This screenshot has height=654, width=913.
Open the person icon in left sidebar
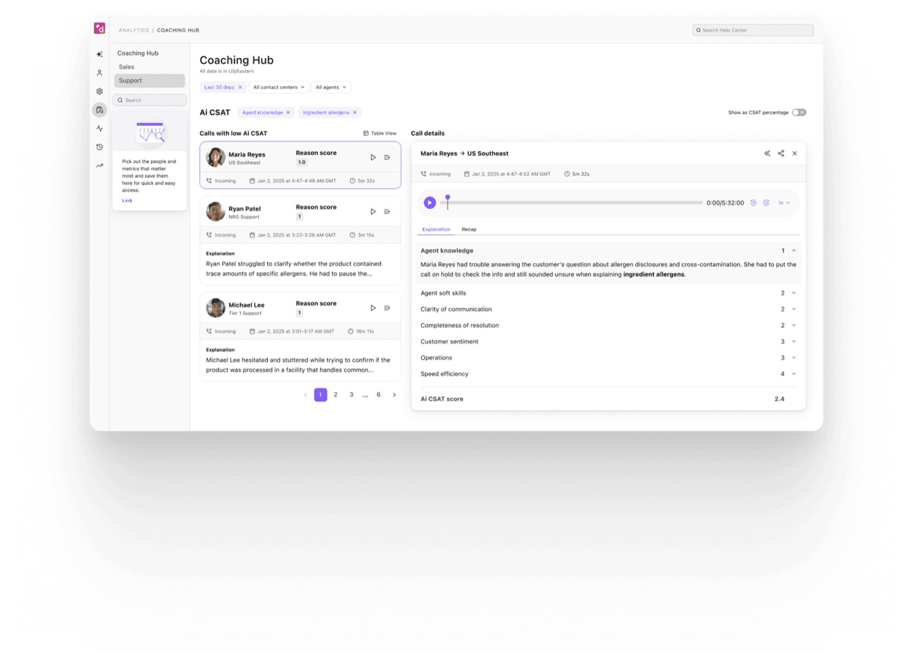(x=99, y=73)
